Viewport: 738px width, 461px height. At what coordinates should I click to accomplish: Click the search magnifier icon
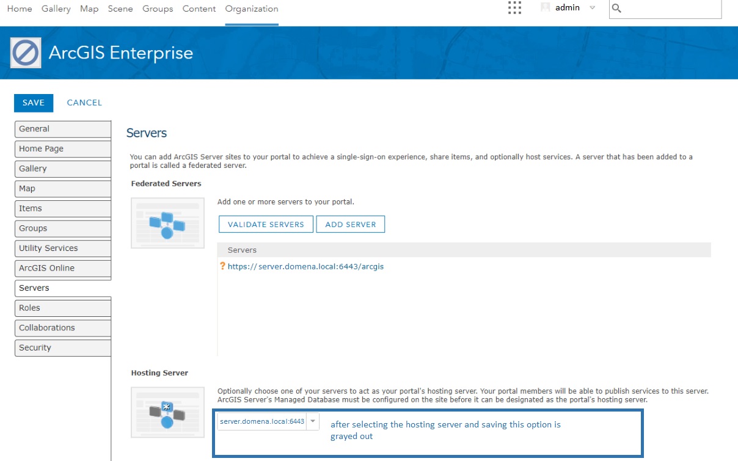(617, 9)
